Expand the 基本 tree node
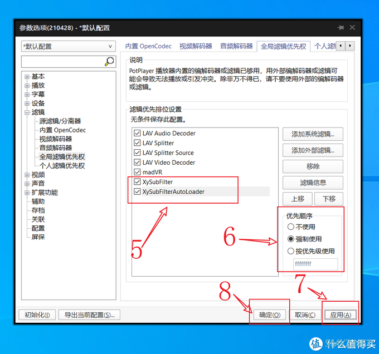 tap(27, 77)
